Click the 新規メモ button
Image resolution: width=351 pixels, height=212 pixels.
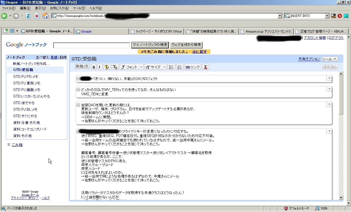point(82,67)
